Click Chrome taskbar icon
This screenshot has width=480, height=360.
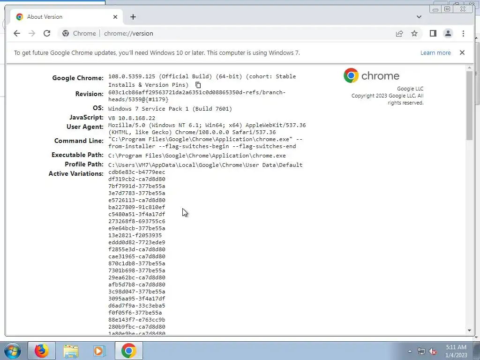128,351
